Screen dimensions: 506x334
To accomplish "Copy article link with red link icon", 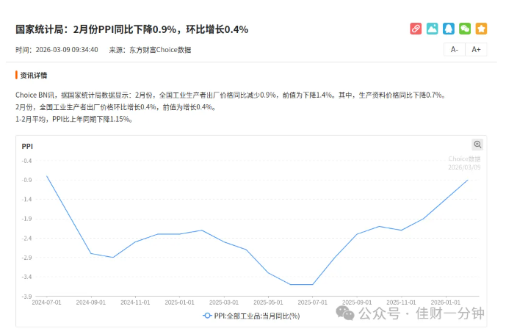I will pyautogui.click(x=416, y=29).
